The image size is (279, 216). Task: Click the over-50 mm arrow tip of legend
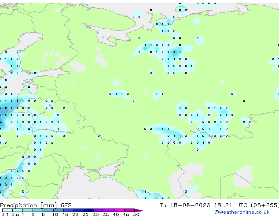pos(139,210)
